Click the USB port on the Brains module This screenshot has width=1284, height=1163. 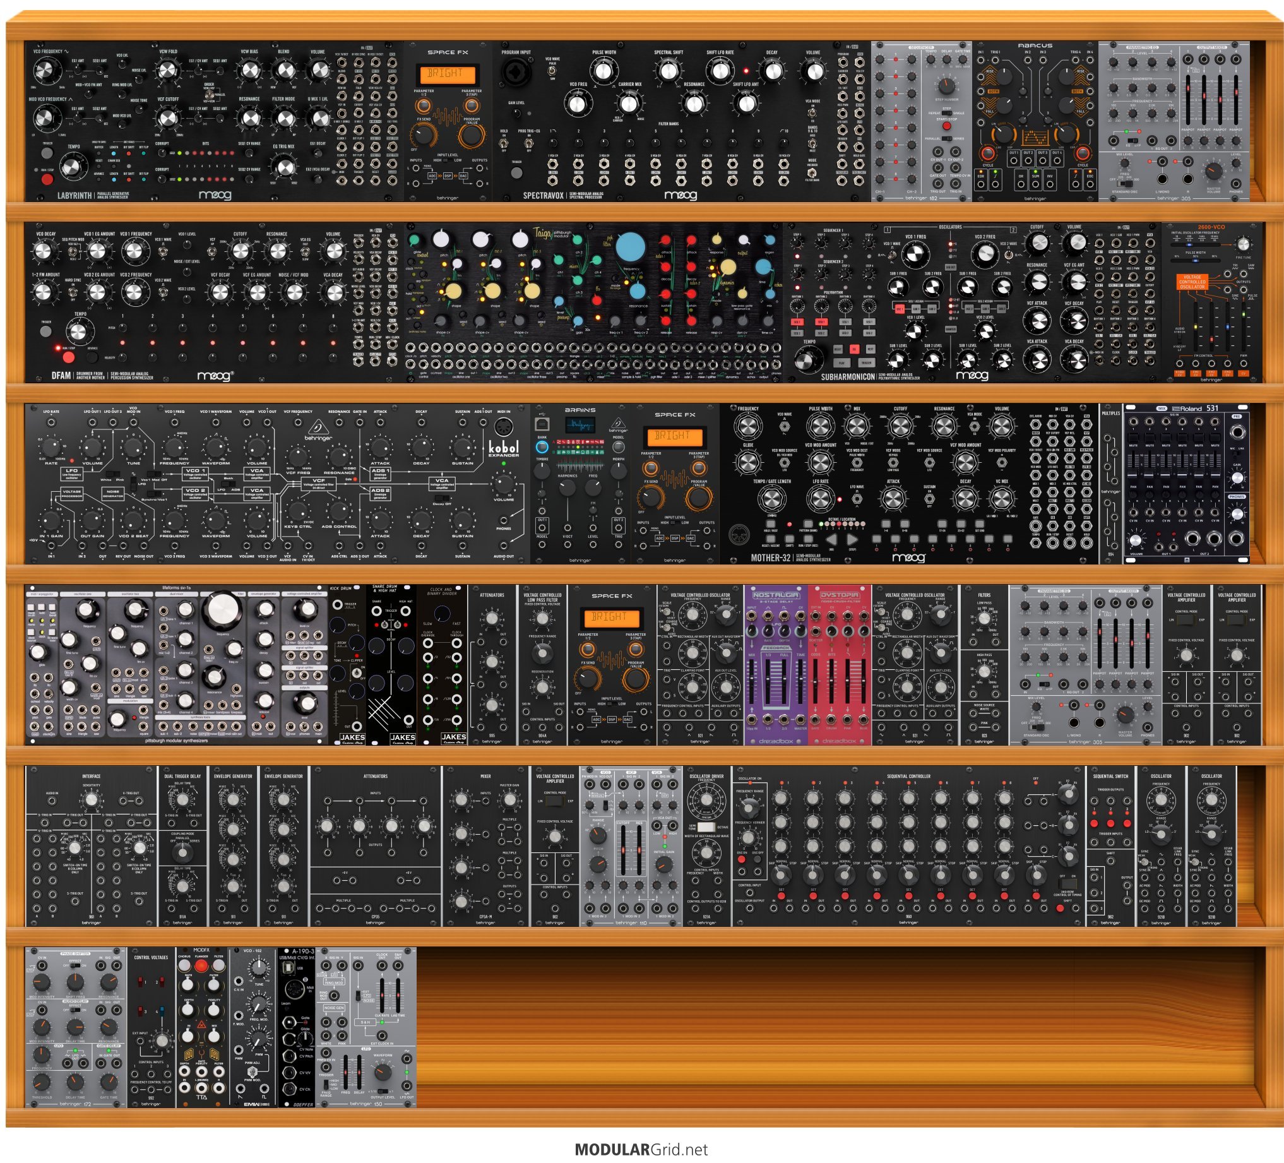542,424
